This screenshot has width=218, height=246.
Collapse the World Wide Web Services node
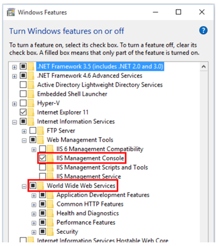tap(24, 187)
